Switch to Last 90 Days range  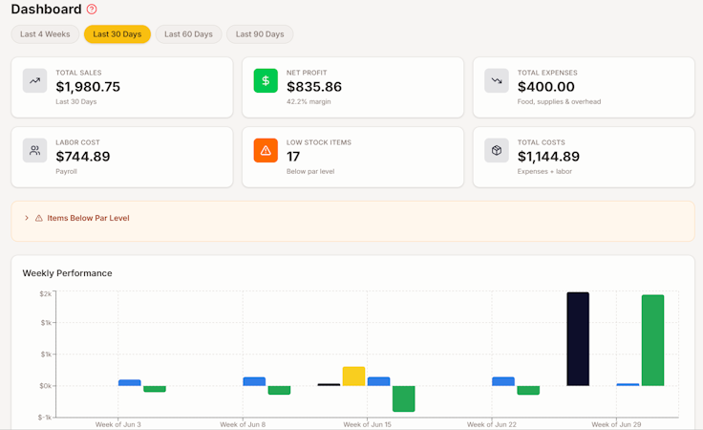260,34
